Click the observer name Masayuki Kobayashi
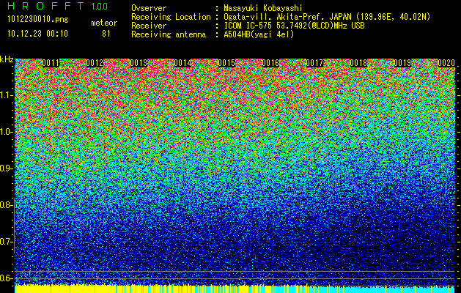The width and height of the screenshot is (461, 293). [263, 8]
